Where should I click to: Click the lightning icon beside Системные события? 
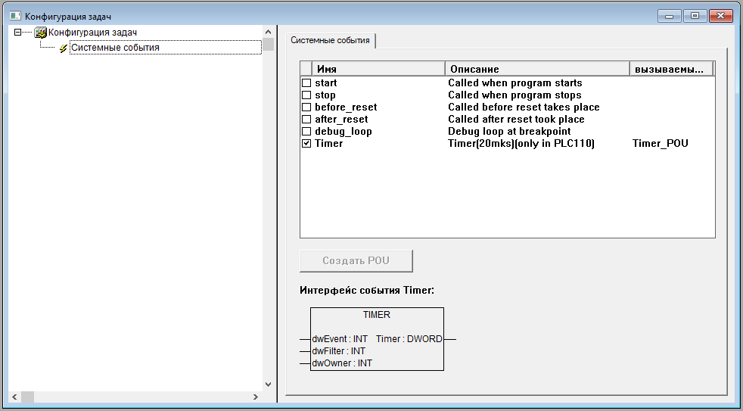pos(64,48)
